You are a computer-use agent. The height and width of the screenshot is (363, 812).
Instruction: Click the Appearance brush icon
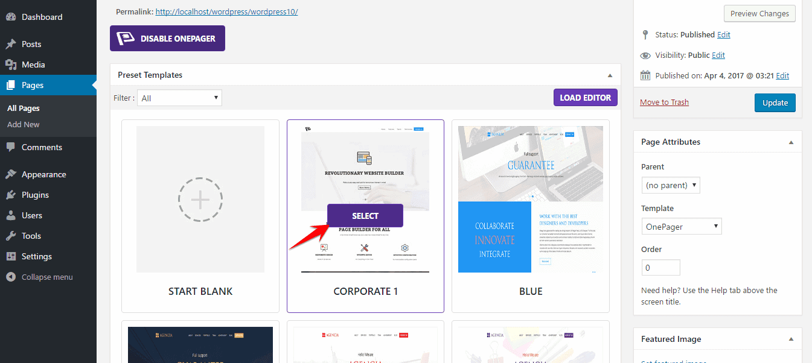11,174
